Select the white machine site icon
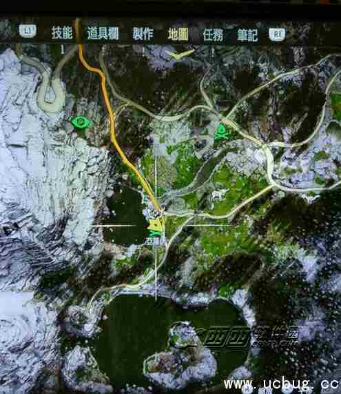The width and height of the screenshot is (341, 394). [220, 195]
